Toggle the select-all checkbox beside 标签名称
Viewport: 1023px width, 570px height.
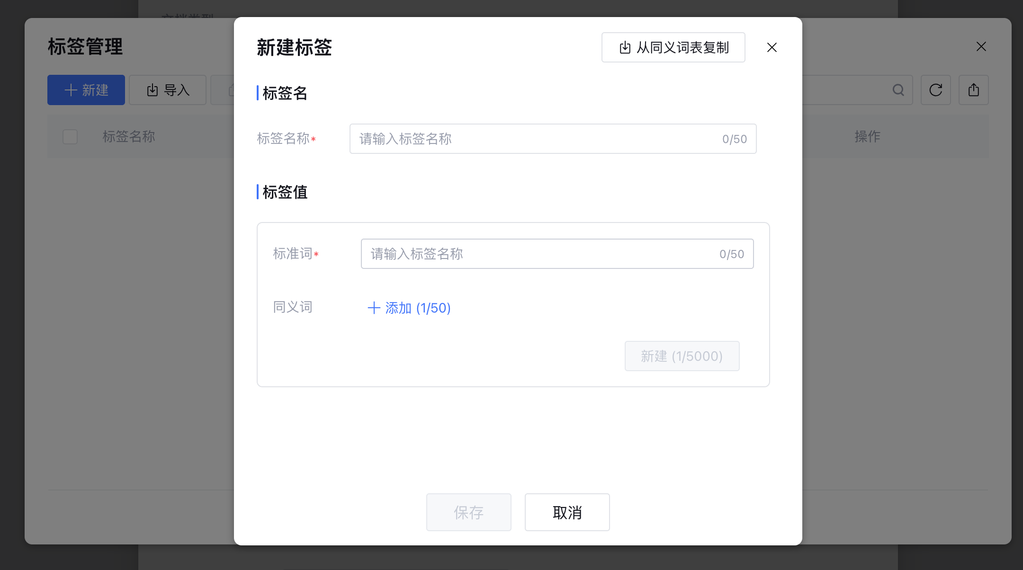tap(70, 137)
